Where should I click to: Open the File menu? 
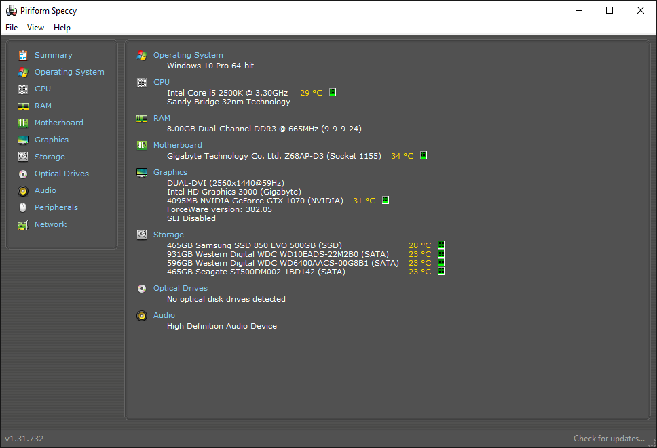(12, 28)
